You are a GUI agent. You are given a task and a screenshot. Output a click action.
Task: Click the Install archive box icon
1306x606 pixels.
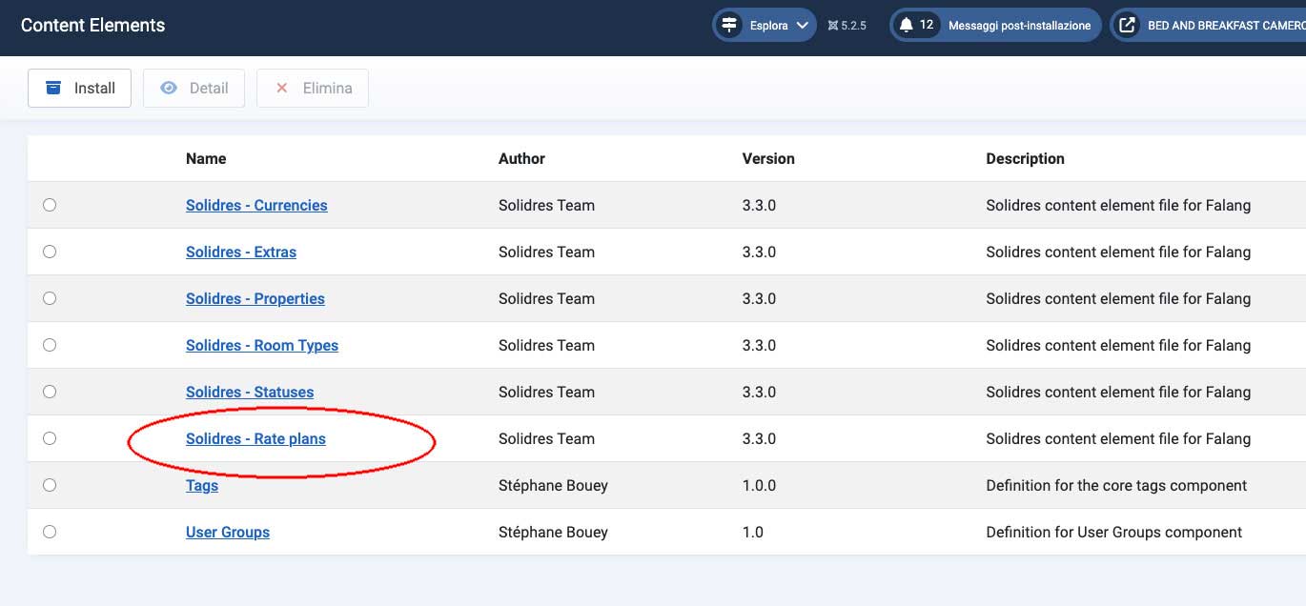coord(54,88)
